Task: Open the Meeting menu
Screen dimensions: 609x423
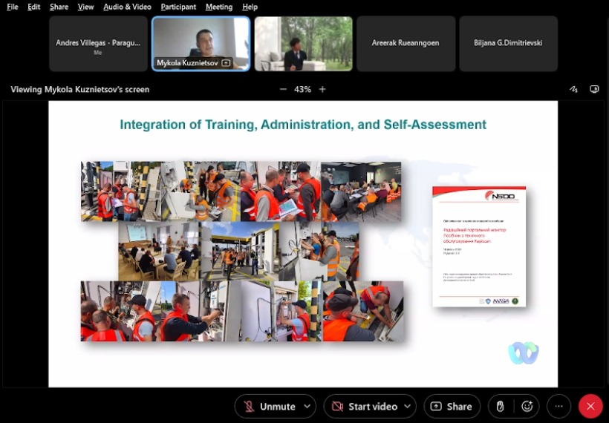Action: pyautogui.click(x=219, y=7)
